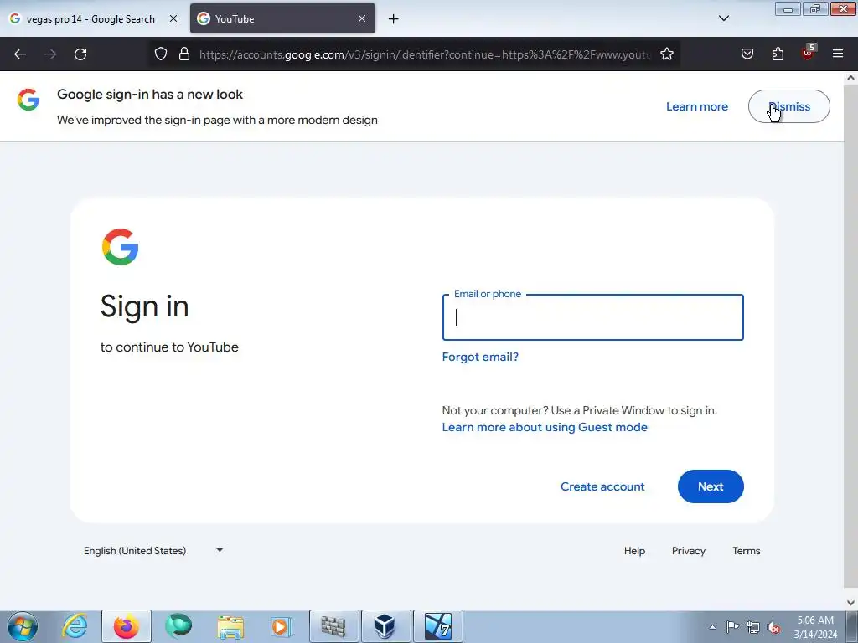Click the muted volume tray icon

773,627
